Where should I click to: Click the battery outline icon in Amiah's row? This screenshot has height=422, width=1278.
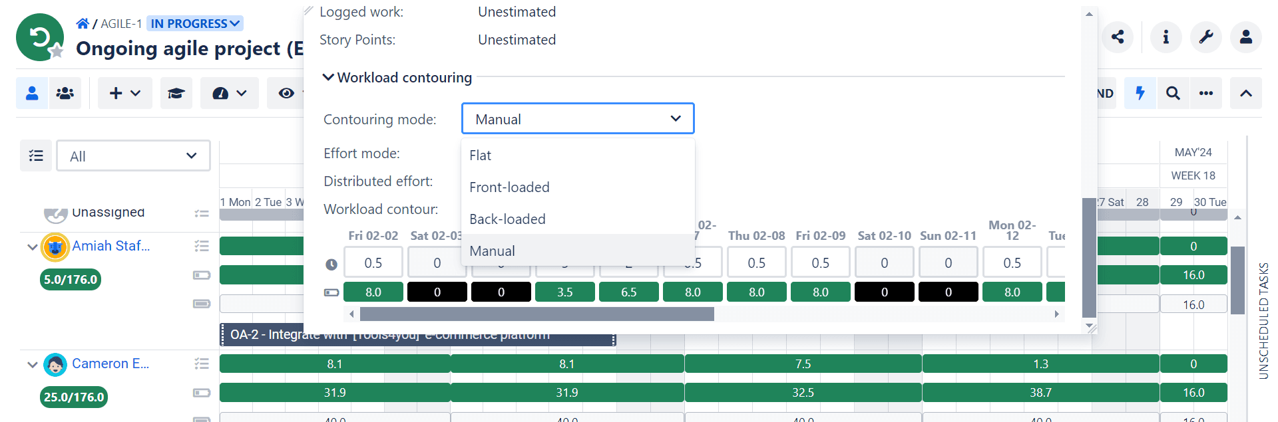pos(202,275)
